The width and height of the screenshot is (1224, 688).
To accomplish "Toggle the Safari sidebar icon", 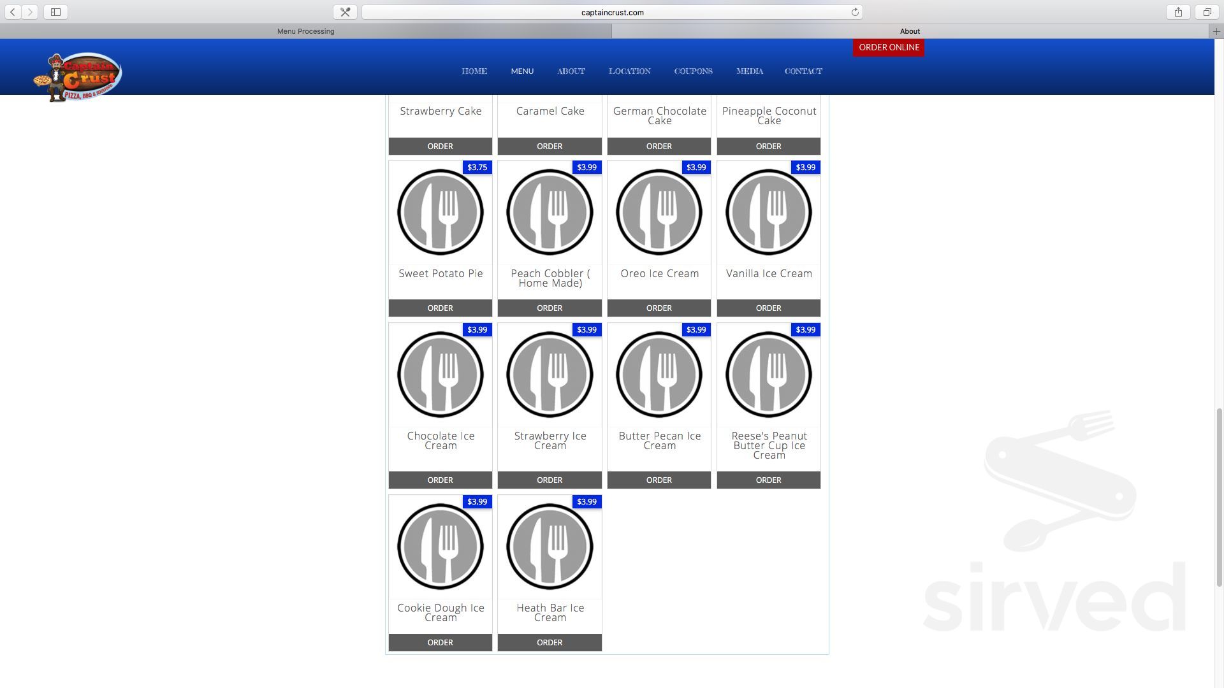I will (x=55, y=12).
